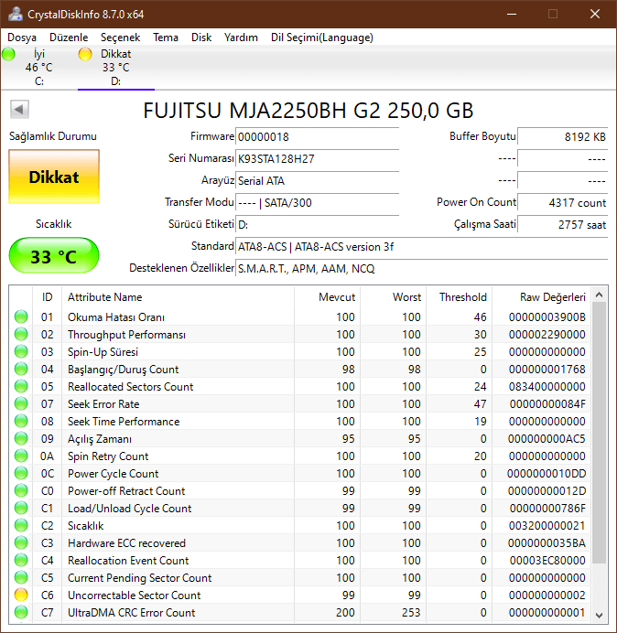Click status icon for C2 Sıcaklık row
The height and width of the screenshot is (633, 617).
click(x=21, y=525)
